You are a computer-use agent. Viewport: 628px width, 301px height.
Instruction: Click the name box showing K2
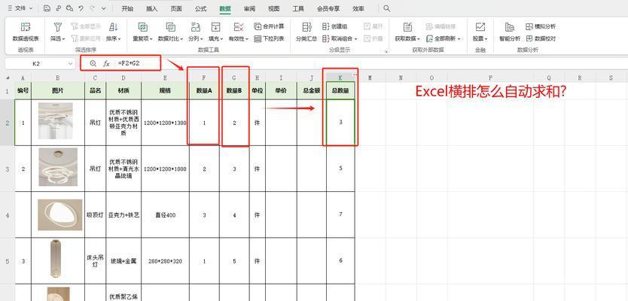tap(40, 64)
